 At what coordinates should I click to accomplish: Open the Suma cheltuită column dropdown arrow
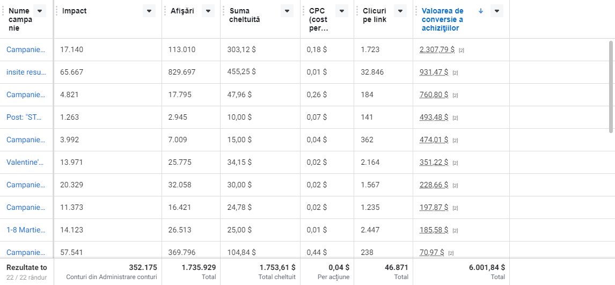pyautogui.click(x=287, y=11)
